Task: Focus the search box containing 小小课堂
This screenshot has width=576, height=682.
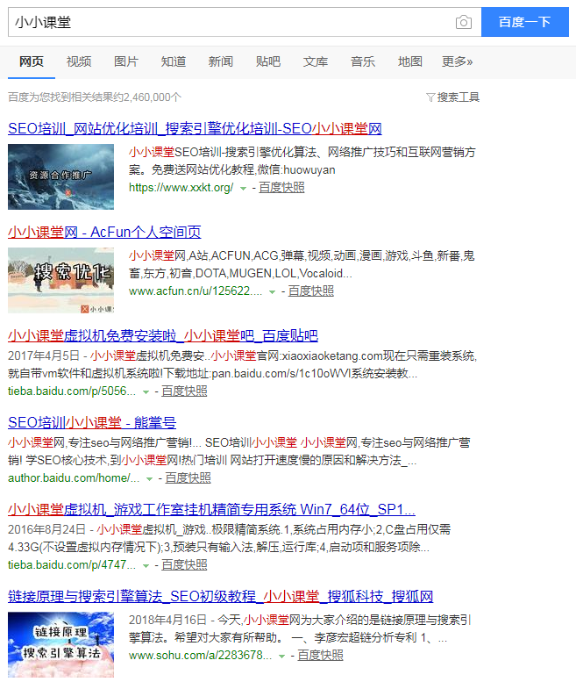Action: [x=245, y=22]
